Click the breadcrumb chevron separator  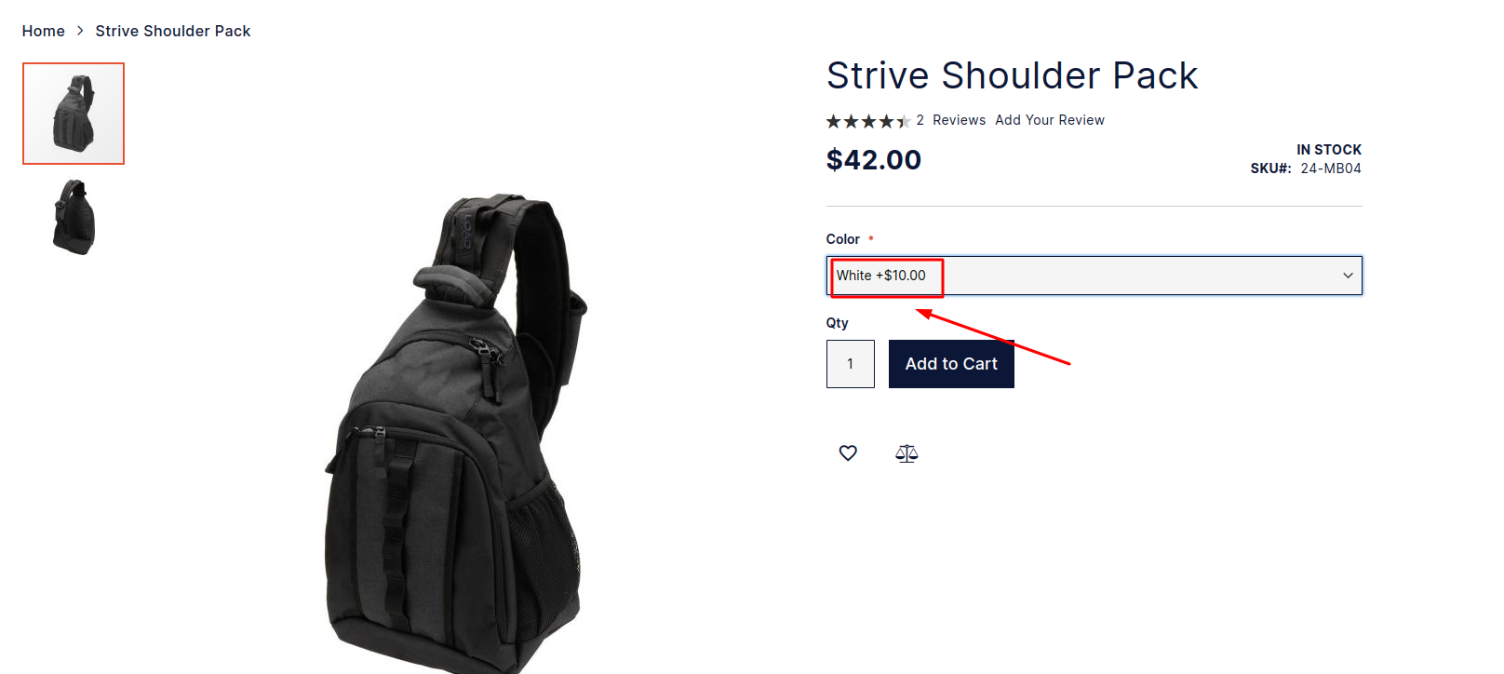(80, 31)
